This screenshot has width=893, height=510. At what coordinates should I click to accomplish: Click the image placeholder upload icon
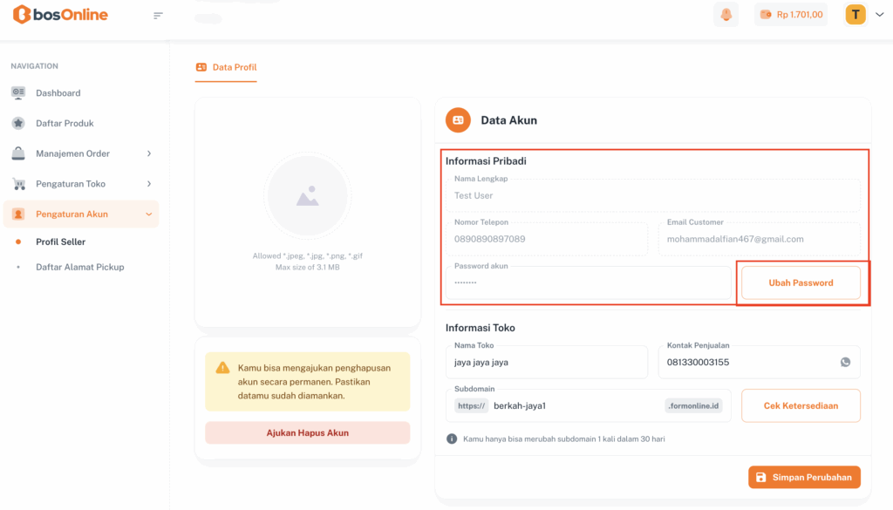pos(307,197)
